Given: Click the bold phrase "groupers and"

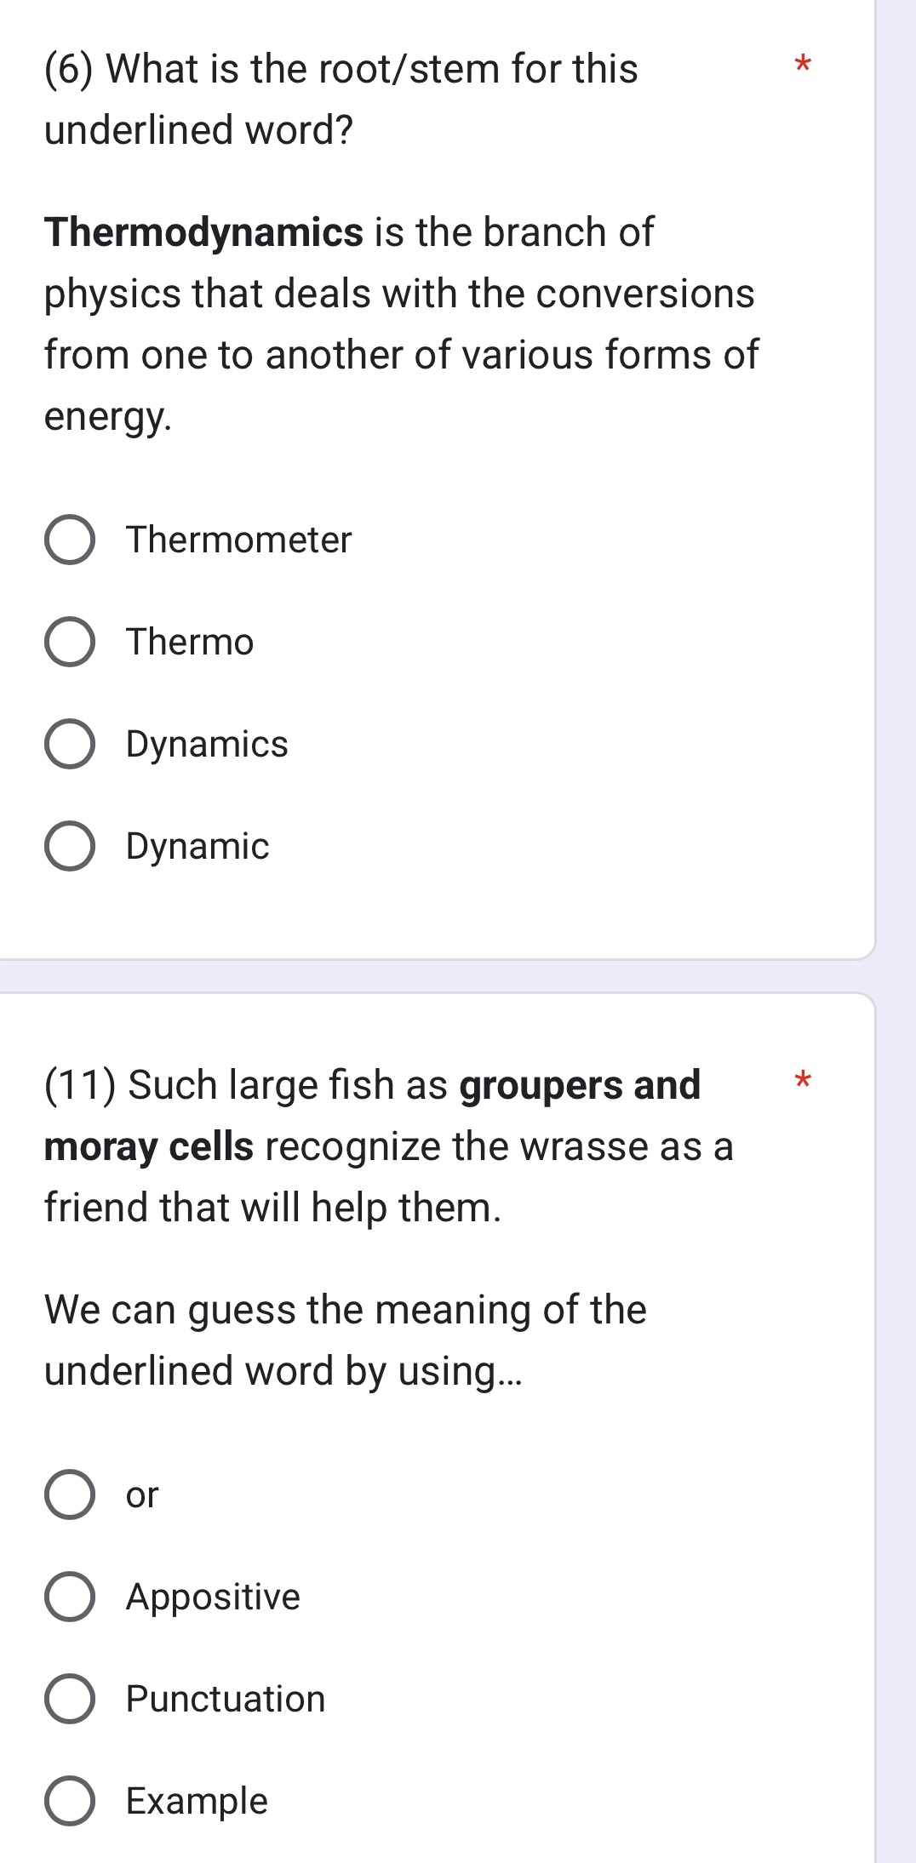Looking at the screenshot, I should (x=580, y=1085).
